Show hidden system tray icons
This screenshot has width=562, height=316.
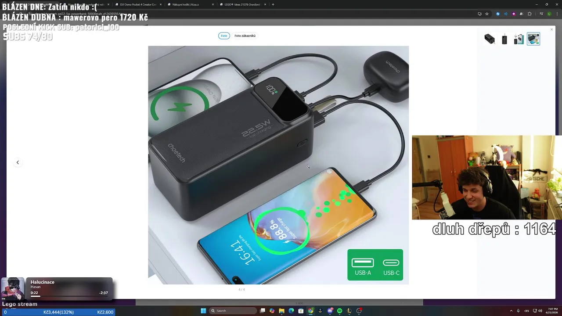tap(511, 311)
